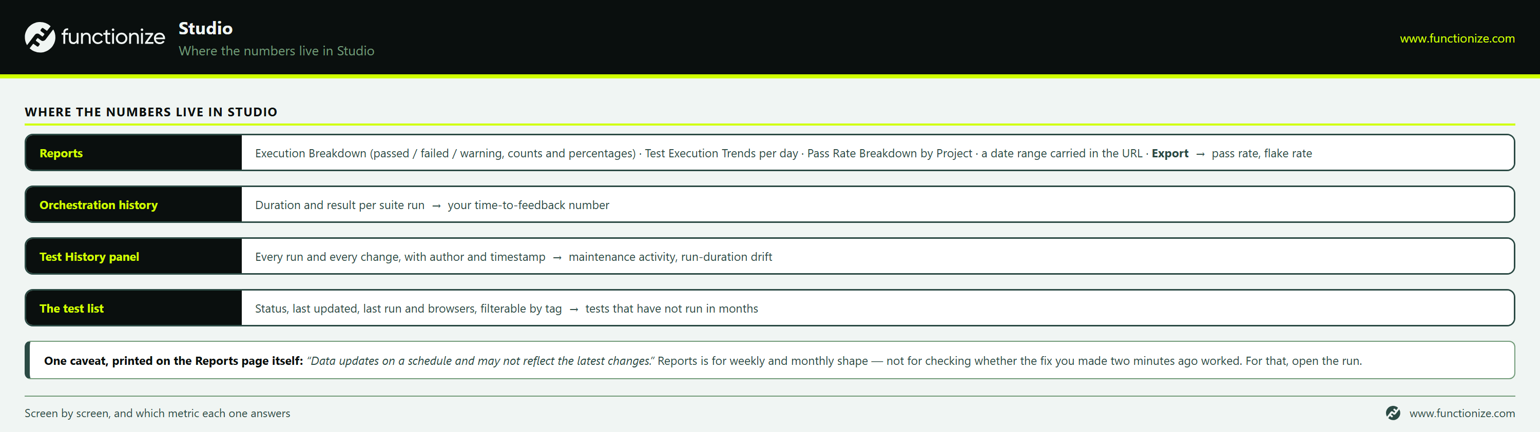Viewport: 1540px width, 432px height.
Task: Click the arrow before time-to-feedback number
Action: (x=436, y=206)
